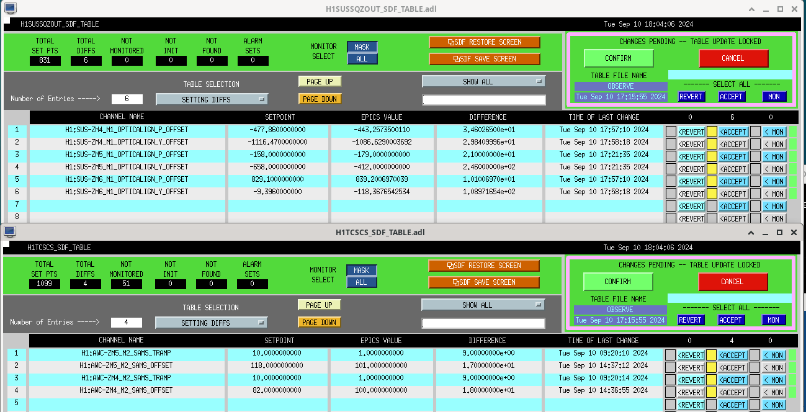Revert the SUS-ZM5_M1_OPTICALIGN_Y_OFFSET row
This screenshot has width=806, height=412.
coord(691,169)
